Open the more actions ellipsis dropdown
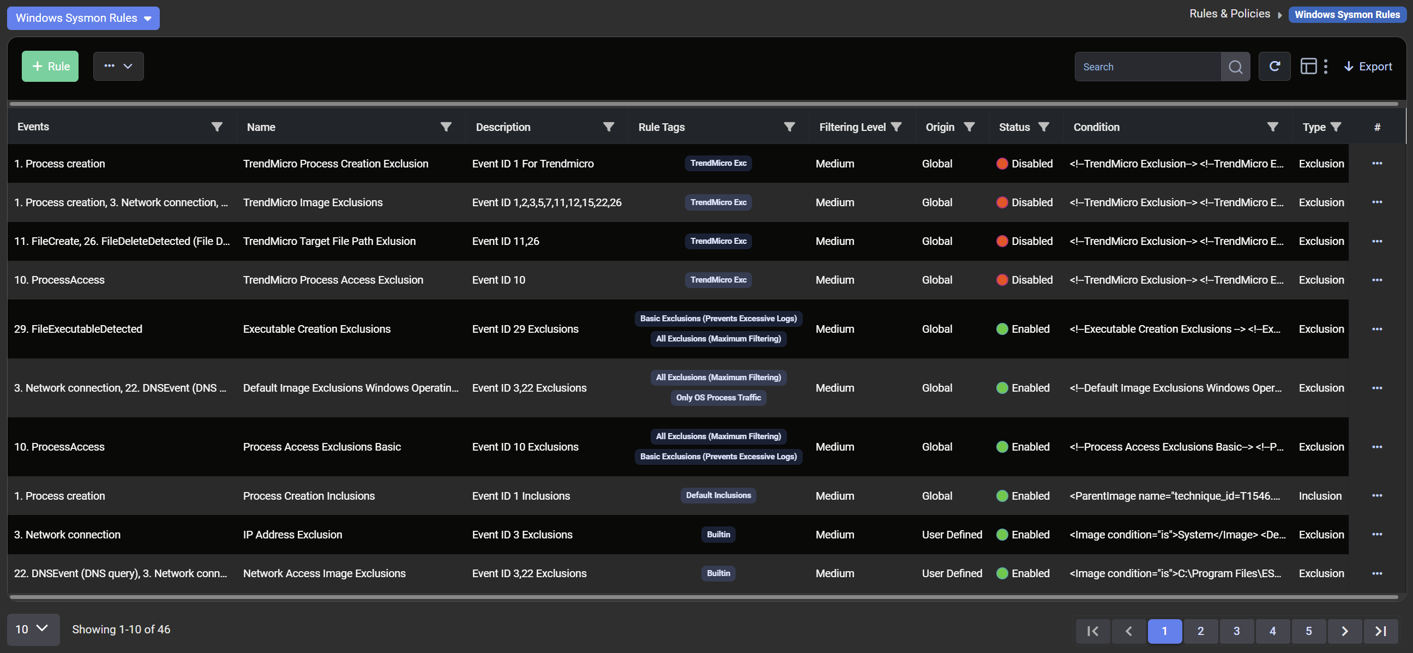This screenshot has height=653, width=1413. (118, 67)
